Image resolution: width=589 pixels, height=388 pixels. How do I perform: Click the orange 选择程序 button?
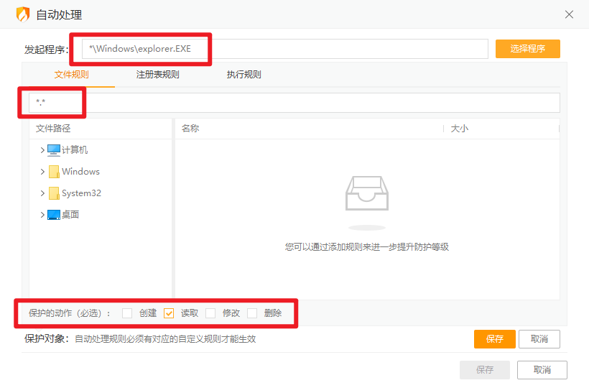[x=528, y=49]
